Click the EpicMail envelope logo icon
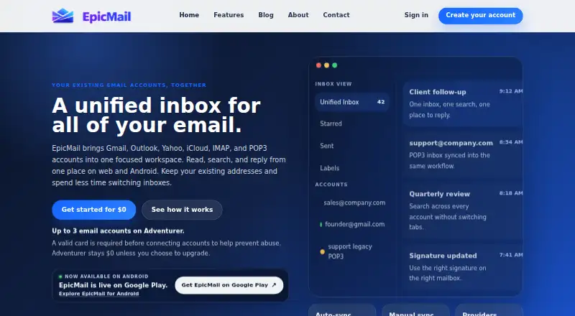 point(63,16)
